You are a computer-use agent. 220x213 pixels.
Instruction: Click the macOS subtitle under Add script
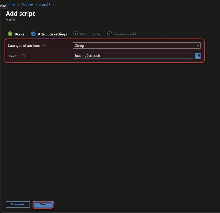tap(10, 20)
